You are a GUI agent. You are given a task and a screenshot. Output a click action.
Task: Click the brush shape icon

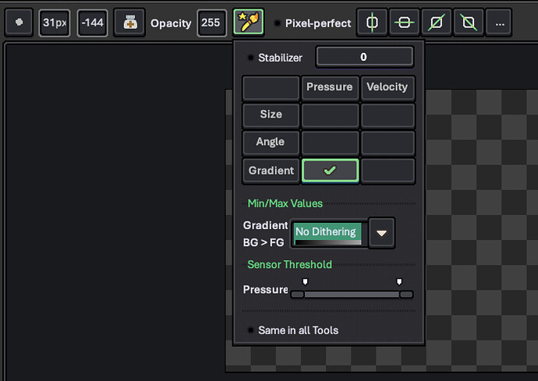[x=19, y=23]
